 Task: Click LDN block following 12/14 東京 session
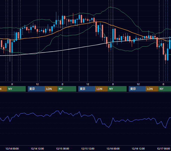pyautogui.click(x=51, y=89)
